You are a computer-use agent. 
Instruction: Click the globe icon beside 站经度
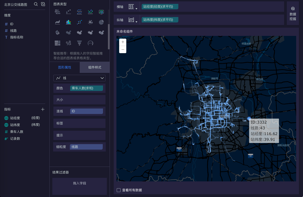coord(6,118)
